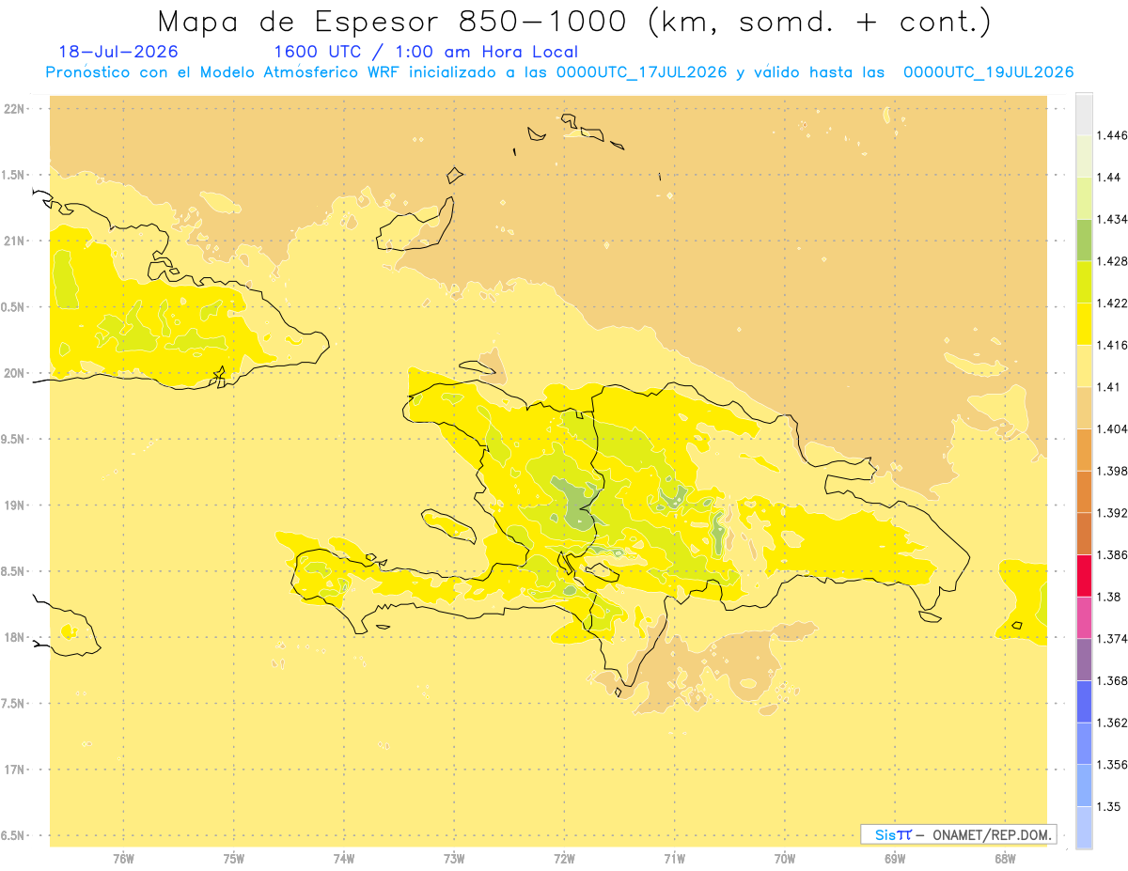
Task: Click the yellow-green swatch between 1.422 and 1.428
Action: [x=1084, y=282]
